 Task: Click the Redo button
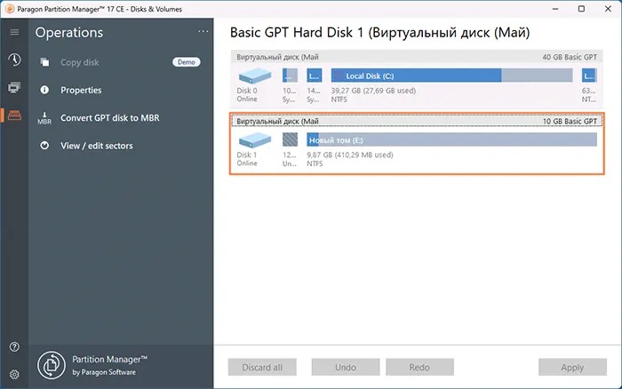pyautogui.click(x=419, y=367)
